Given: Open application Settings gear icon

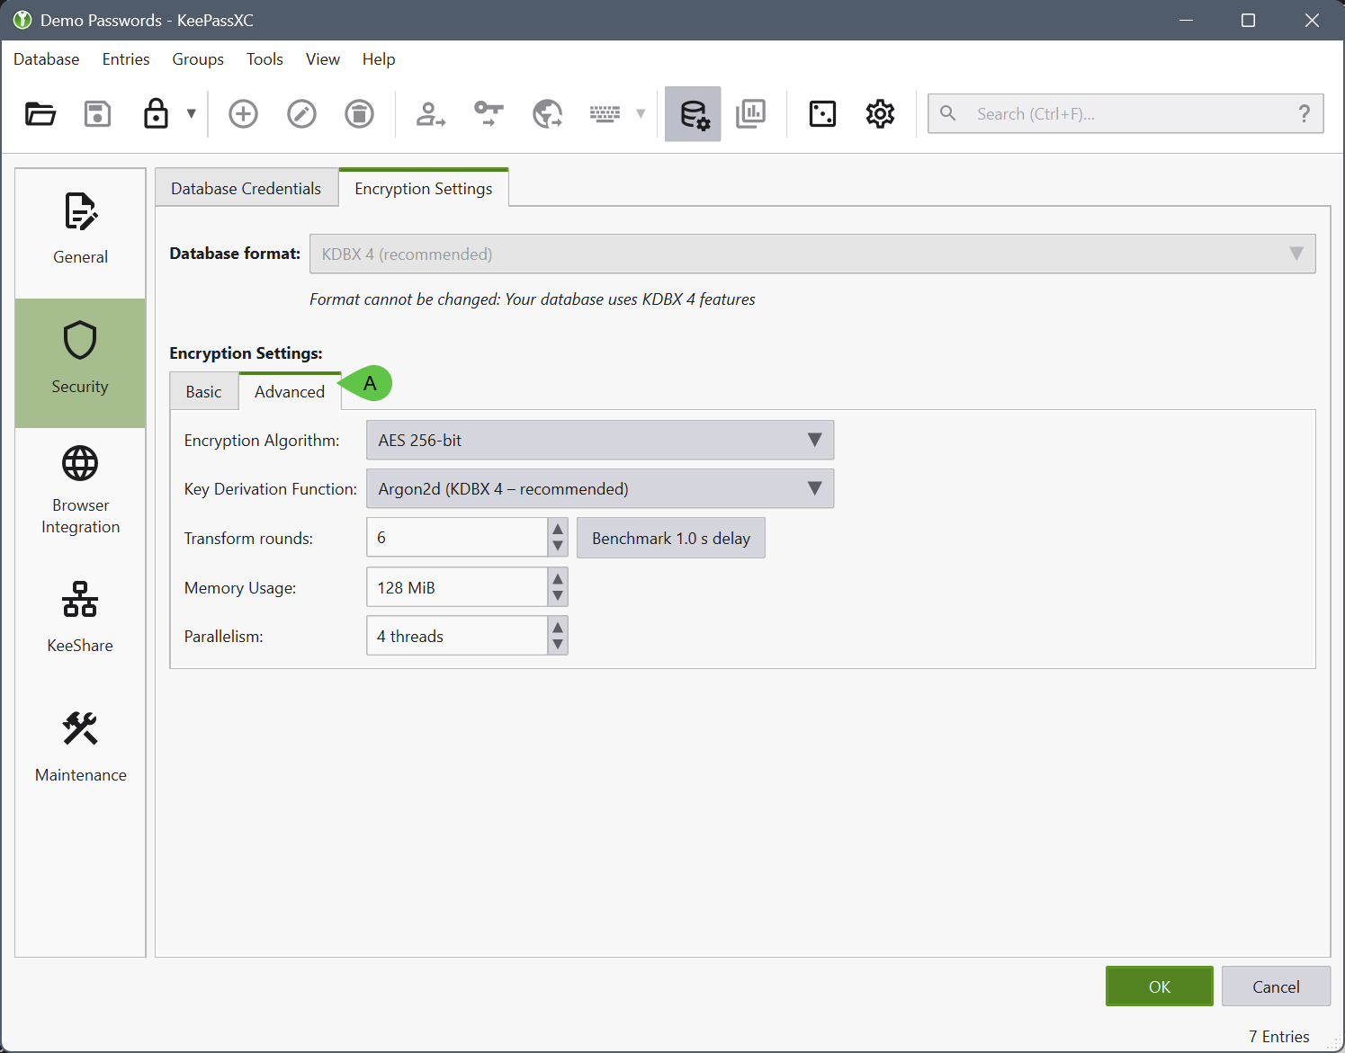Looking at the screenshot, I should pyautogui.click(x=880, y=114).
